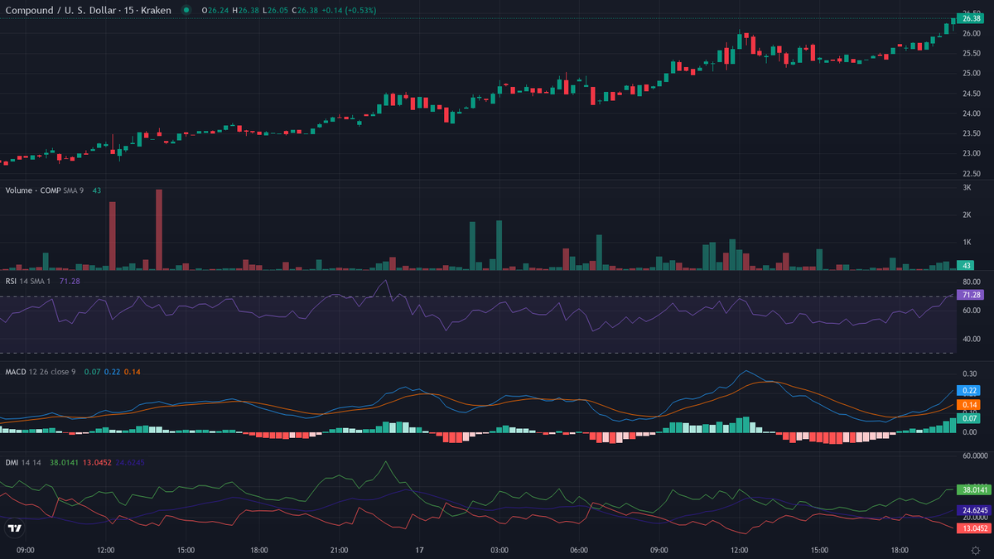This screenshot has width=994, height=559.
Task: Click the 0.00 MACD axis label
Action: 969,431
